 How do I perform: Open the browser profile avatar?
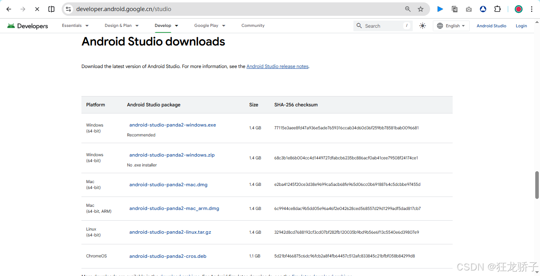point(519,9)
